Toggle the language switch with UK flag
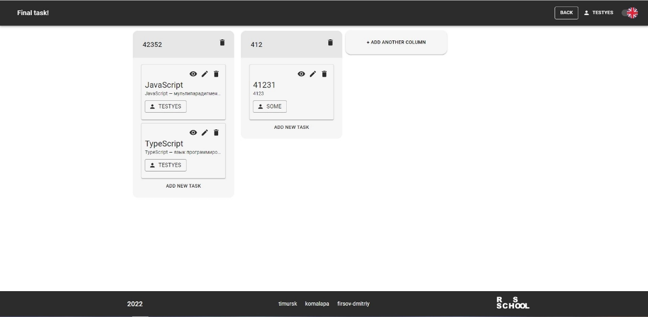 coord(630,13)
